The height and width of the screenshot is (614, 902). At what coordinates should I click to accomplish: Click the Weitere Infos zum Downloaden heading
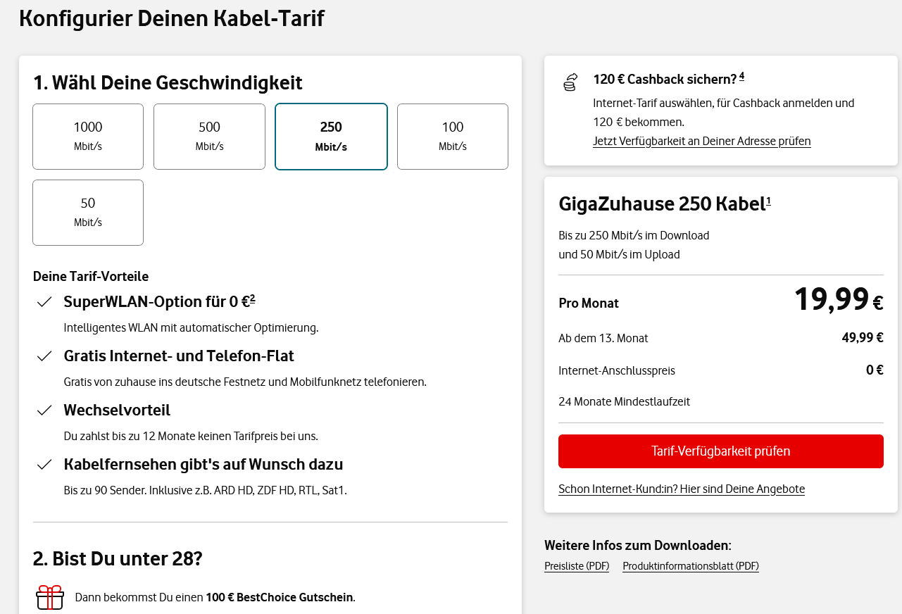(638, 546)
